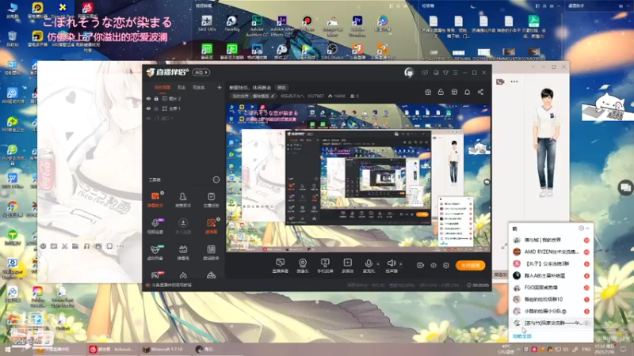Add a multimedia source below preview
Image resolution: width=634 pixels, height=356 pixels.
coord(347,265)
